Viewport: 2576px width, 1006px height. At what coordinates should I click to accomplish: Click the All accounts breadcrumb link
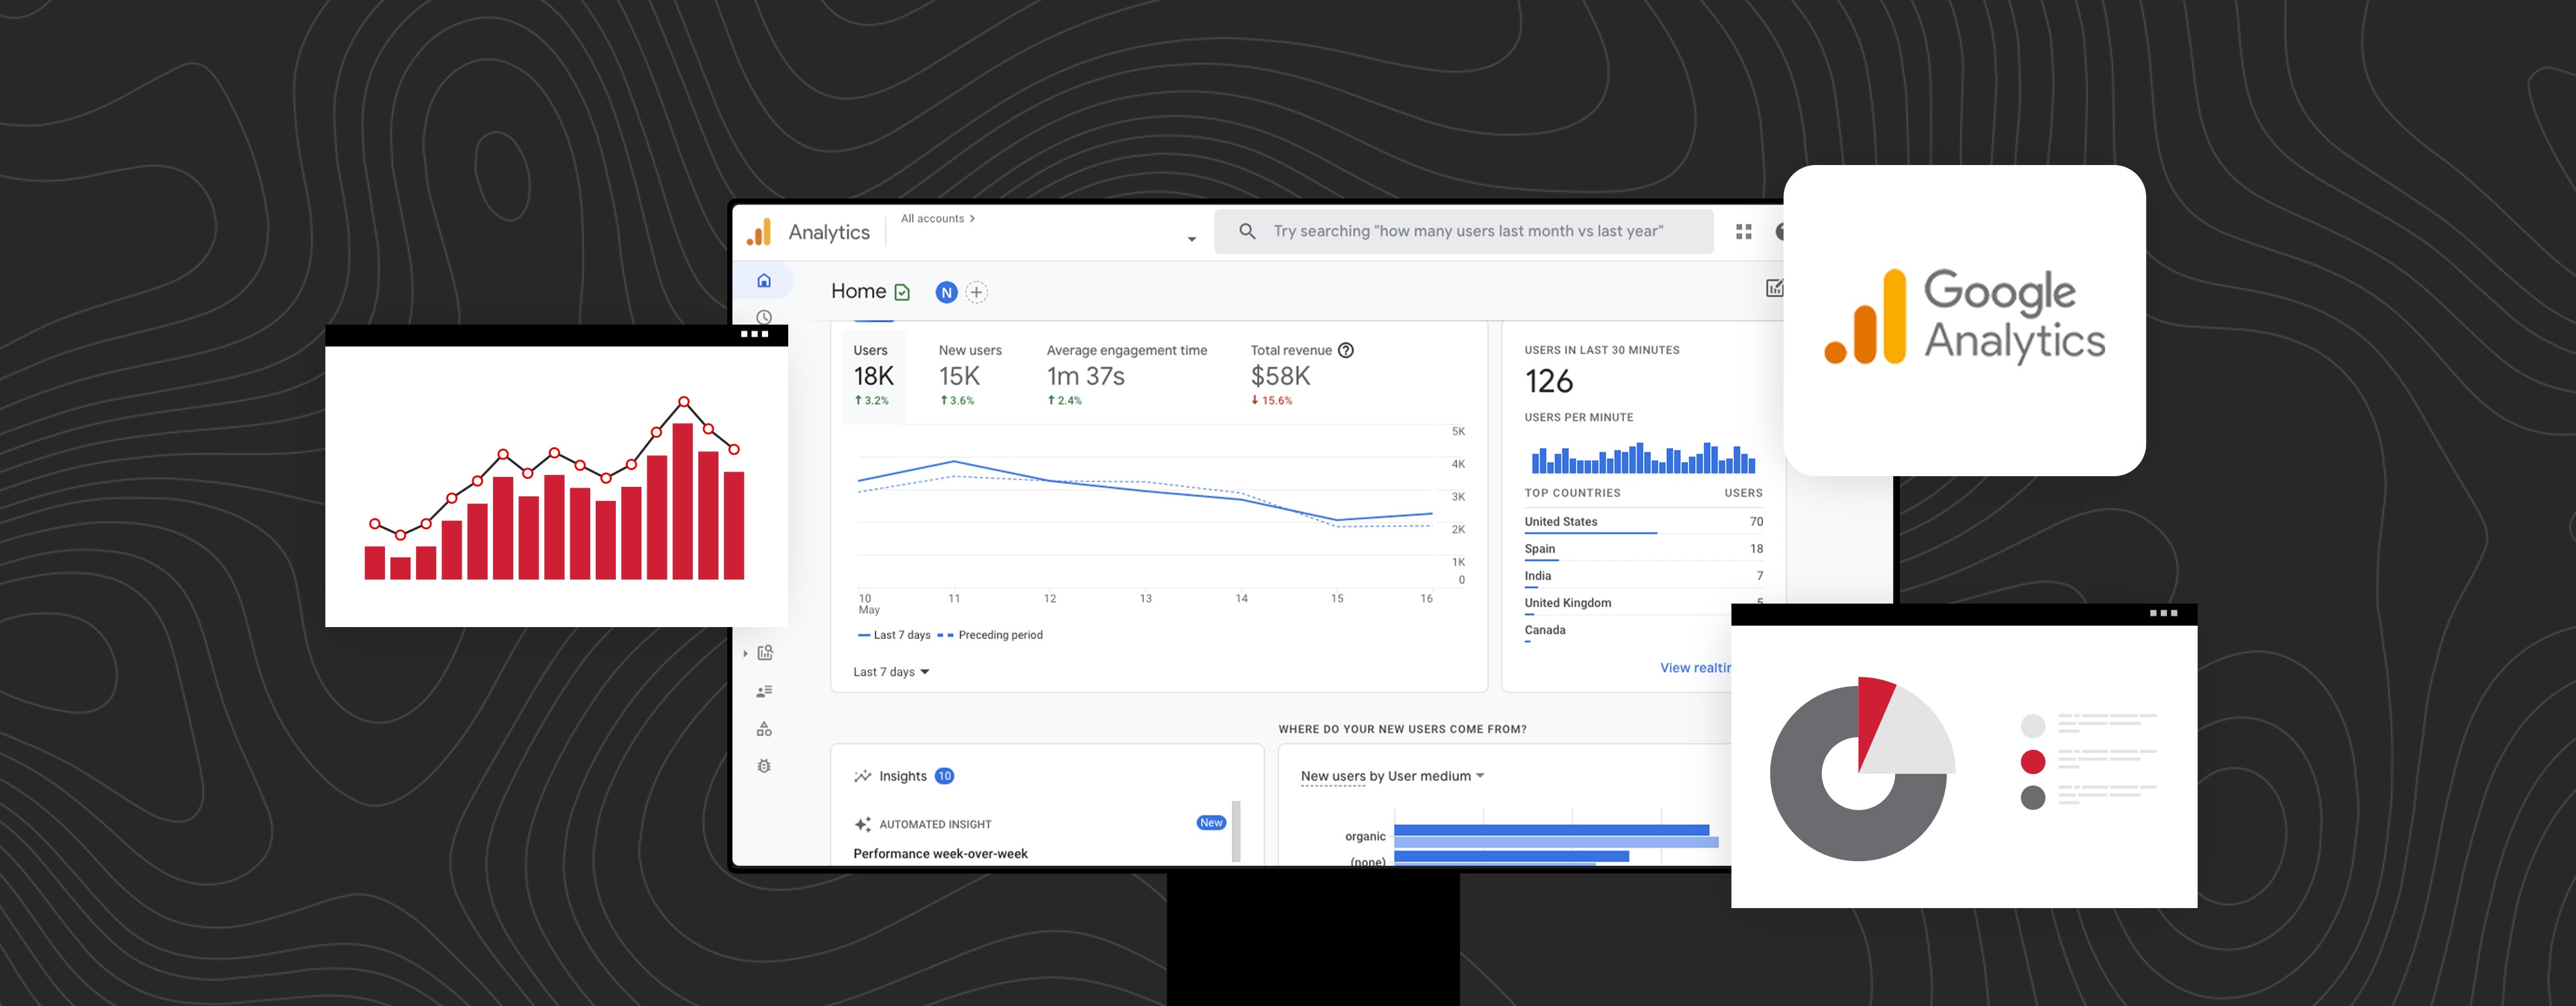(937, 218)
